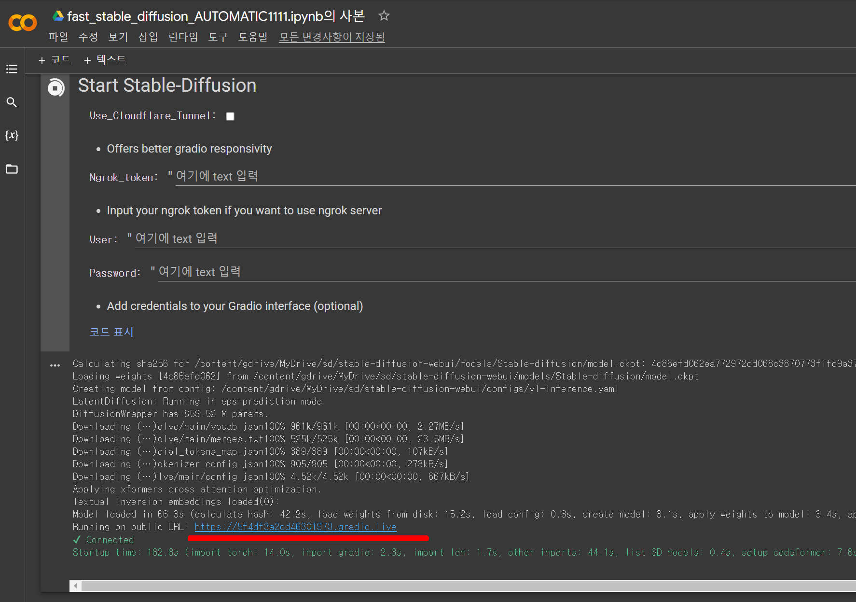This screenshot has height=602, width=856.
Task: Open the table of contents sidebar icon
Action: click(12, 69)
